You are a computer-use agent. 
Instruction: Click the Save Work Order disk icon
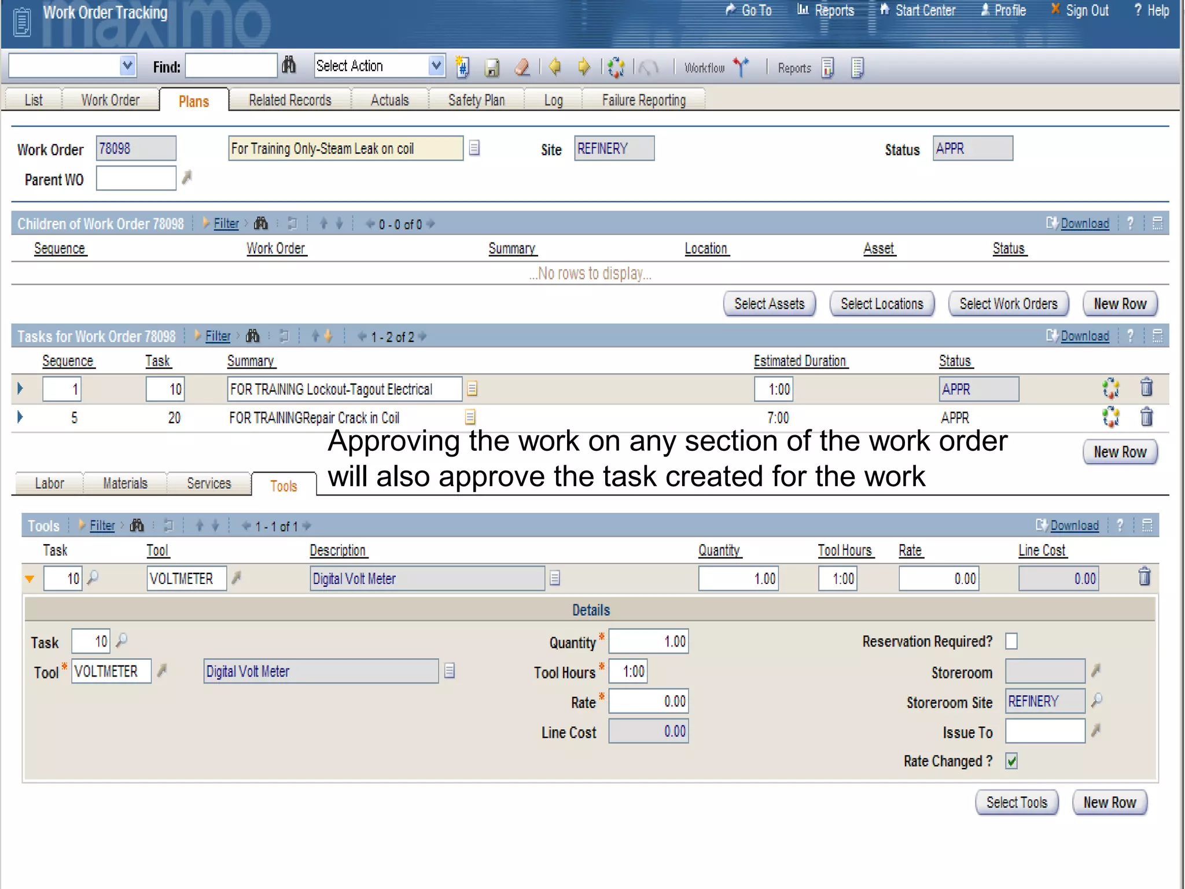(492, 68)
